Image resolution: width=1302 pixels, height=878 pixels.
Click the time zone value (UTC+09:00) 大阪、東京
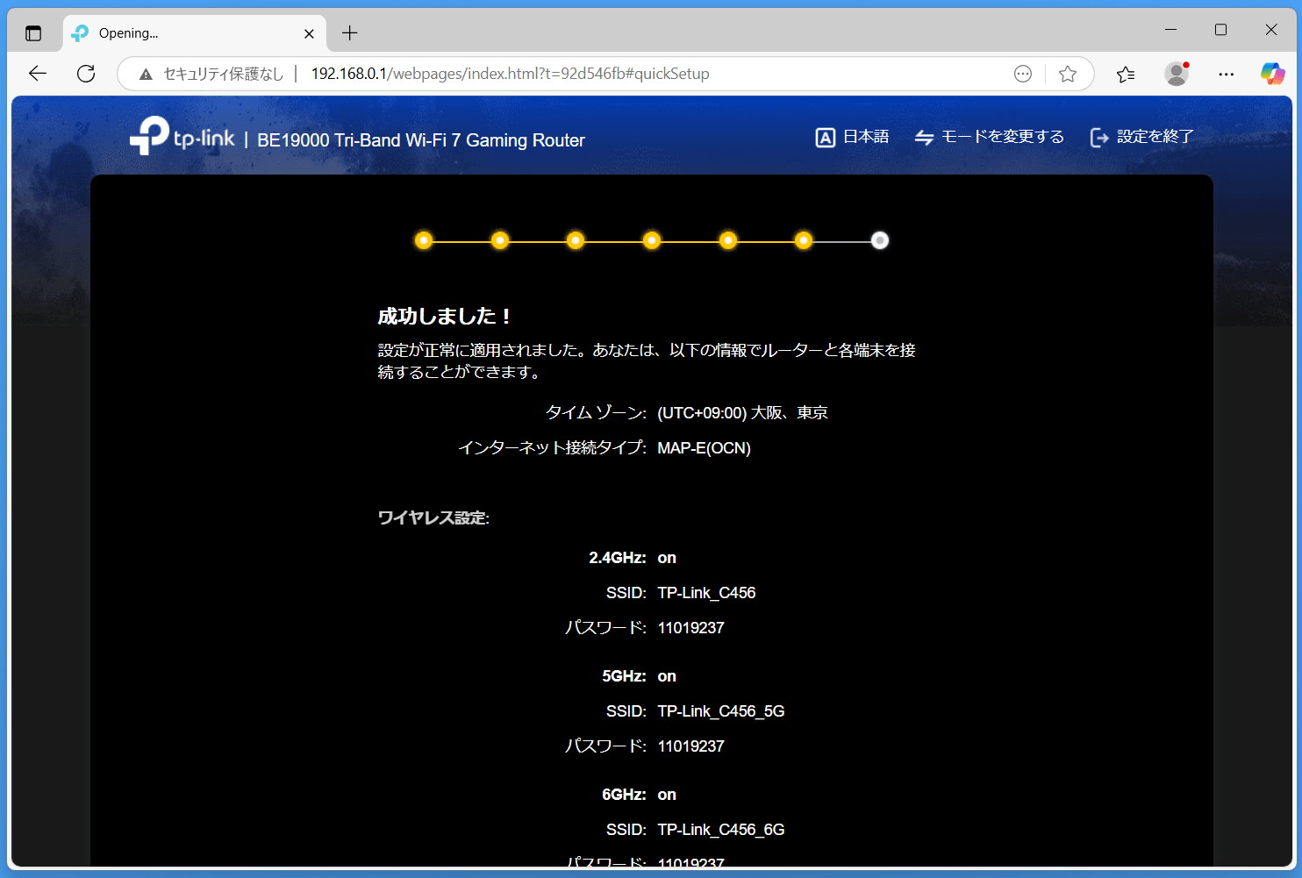point(742,413)
